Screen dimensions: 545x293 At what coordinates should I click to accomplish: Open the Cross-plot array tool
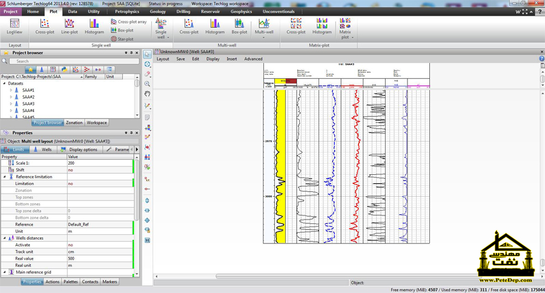pos(128,22)
